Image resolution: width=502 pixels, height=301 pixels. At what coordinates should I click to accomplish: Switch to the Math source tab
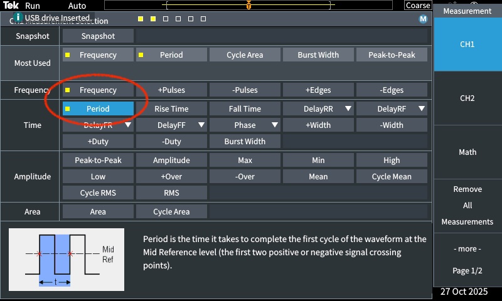click(467, 152)
